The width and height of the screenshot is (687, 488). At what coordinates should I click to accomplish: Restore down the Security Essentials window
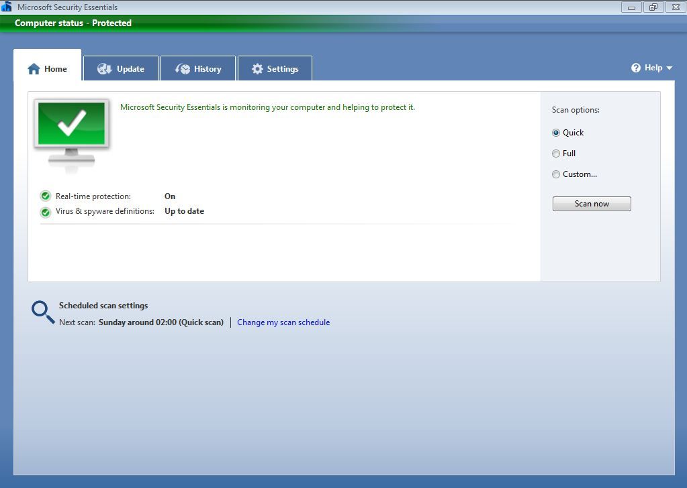point(653,7)
